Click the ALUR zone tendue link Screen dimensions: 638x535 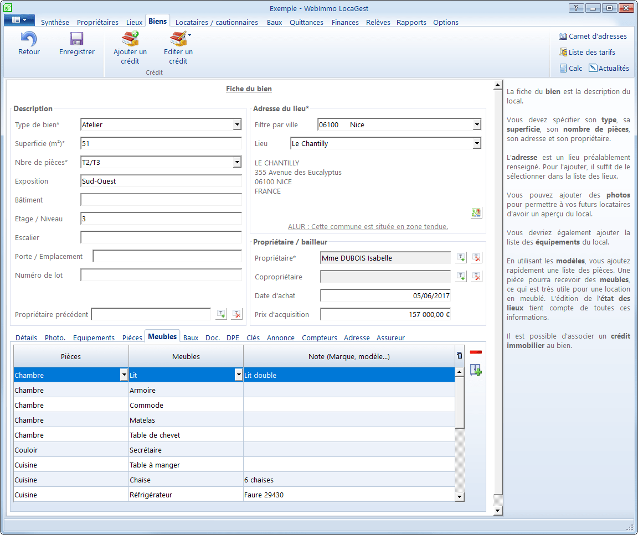pyautogui.click(x=368, y=227)
